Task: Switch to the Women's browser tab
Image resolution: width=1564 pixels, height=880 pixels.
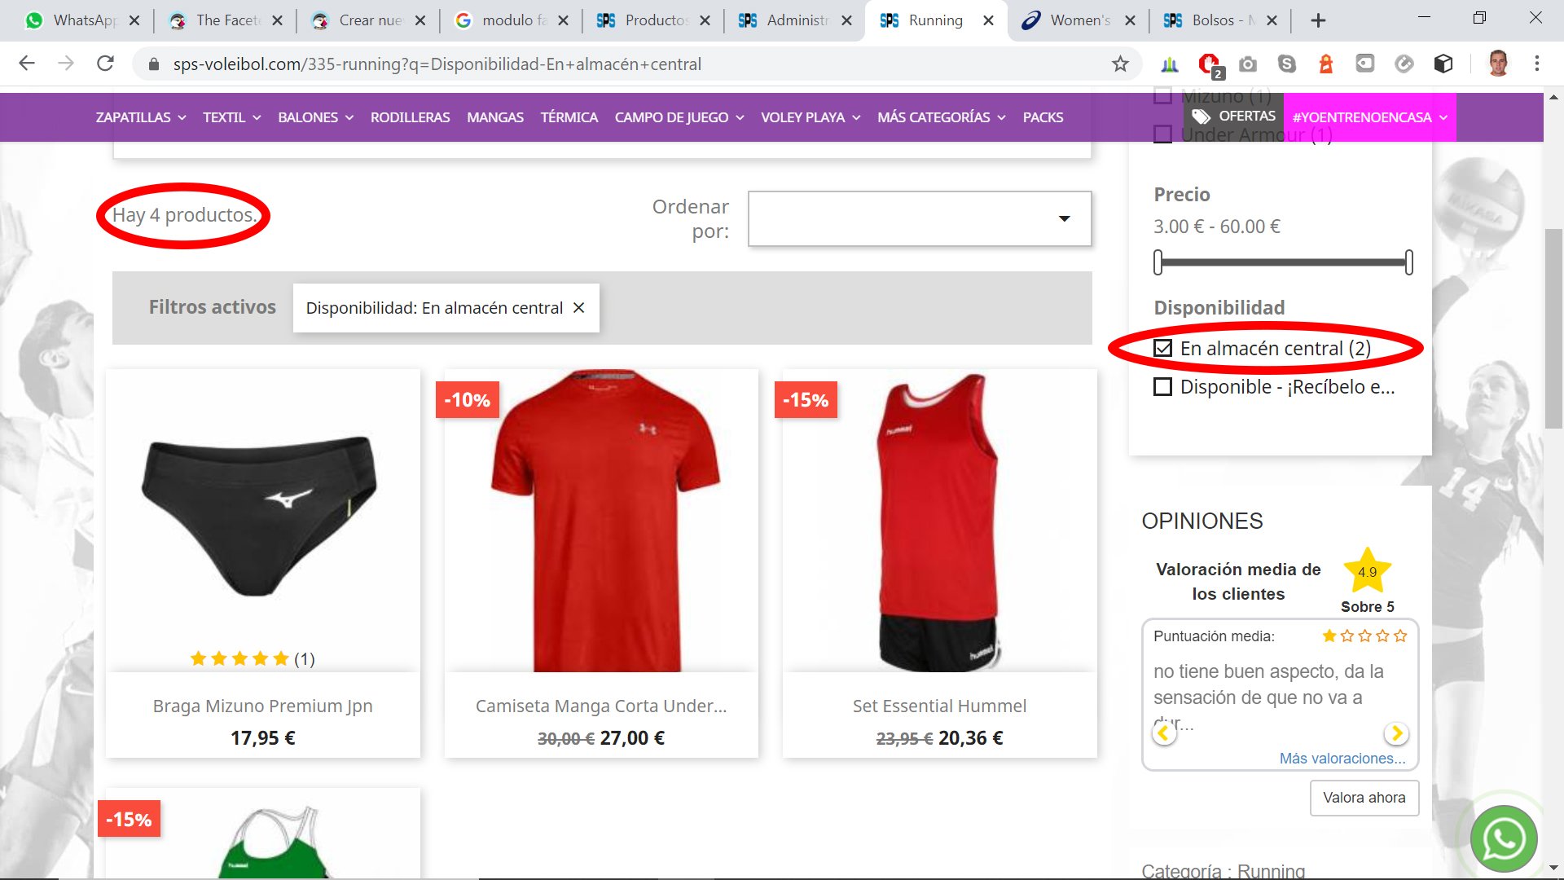Action: 1079,20
